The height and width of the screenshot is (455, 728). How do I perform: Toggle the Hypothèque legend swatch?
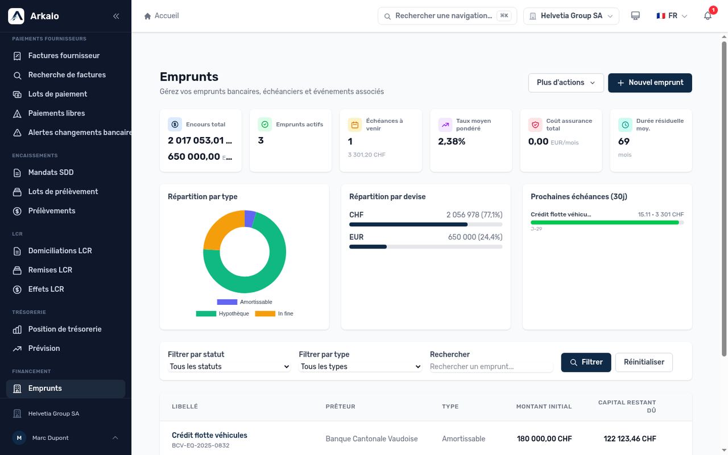tap(206, 314)
